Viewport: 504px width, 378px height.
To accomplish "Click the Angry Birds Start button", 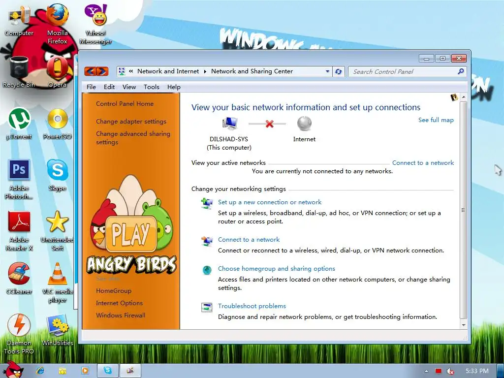I will tap(13, 370).
